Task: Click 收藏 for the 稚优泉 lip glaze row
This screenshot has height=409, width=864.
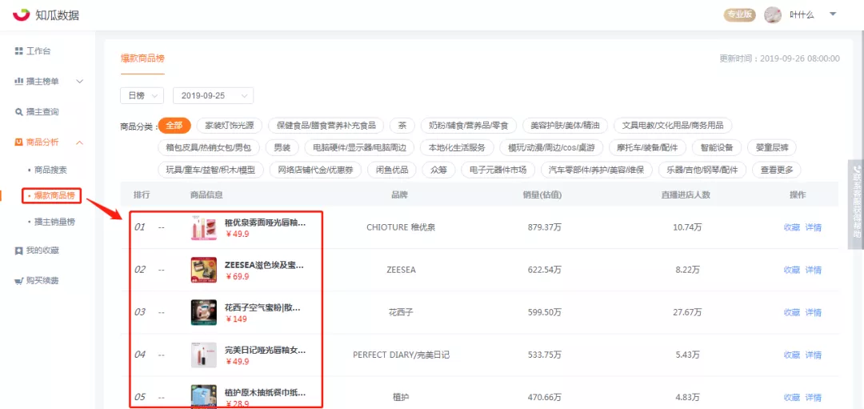Action: (x=792, y=227)
